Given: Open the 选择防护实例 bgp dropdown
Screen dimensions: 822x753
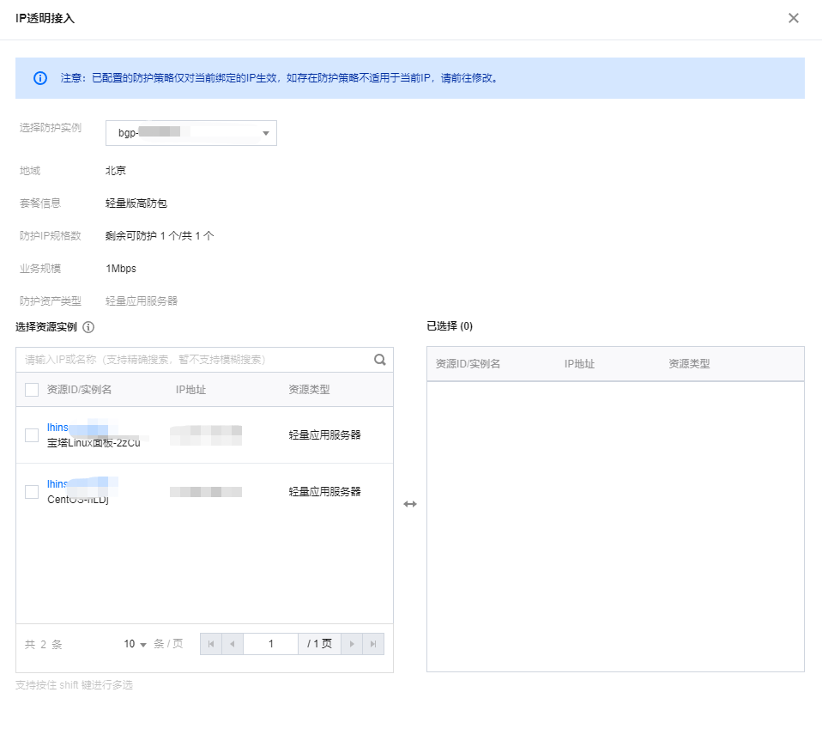Looking at the screenshot, I should [x=190, y=133].
